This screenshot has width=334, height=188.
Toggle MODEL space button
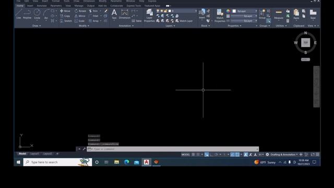pos(186,155)
